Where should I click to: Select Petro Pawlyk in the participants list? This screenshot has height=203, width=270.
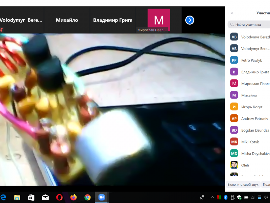[251, 60]
